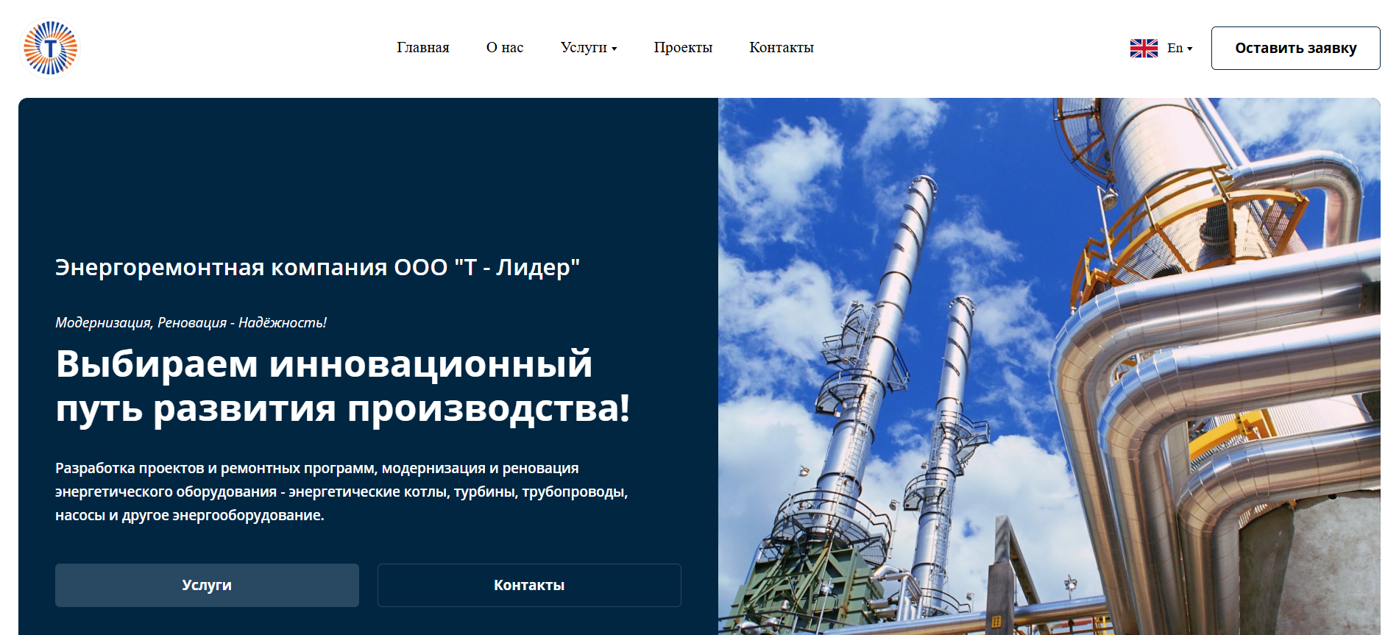This screenshot has height=635, width=1399.
Task: Click the Энергоремонтная компания ООО title text
Action: pos(317,267)
